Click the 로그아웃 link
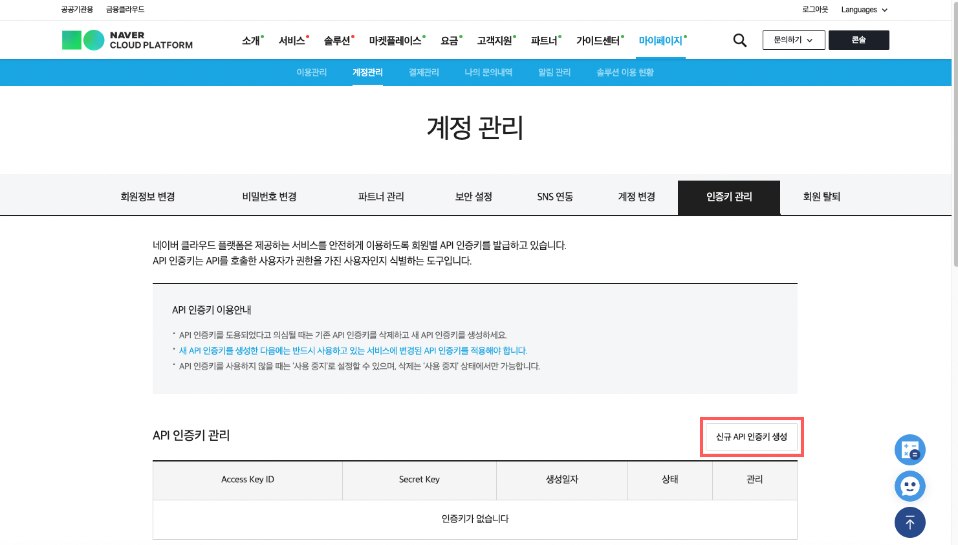Viewport: 958px width, 545px height. click(x=815, y=10)
